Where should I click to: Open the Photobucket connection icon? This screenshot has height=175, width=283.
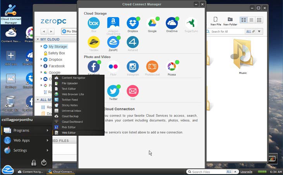pyautogui.click(x=152, y=67)
